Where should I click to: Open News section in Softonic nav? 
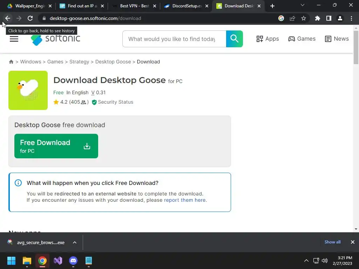pos(337,39)
